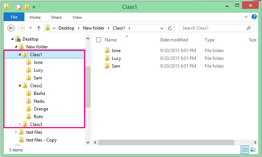262x157 pixels.
Task: Open the View ribbon tab
Action: 77,17
